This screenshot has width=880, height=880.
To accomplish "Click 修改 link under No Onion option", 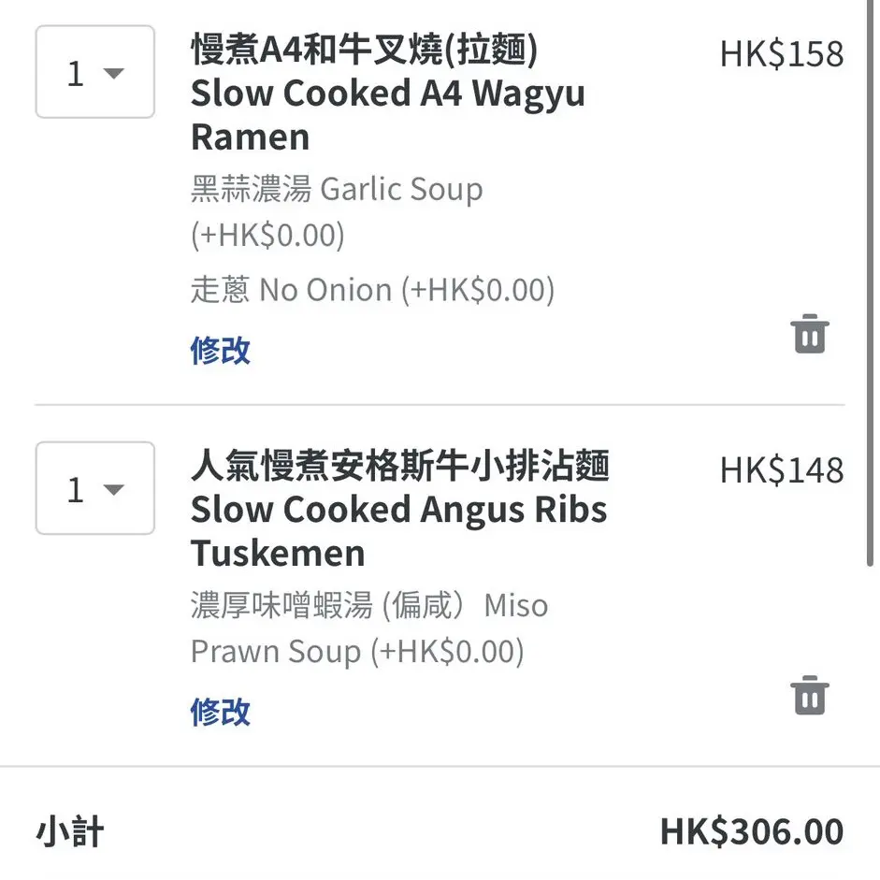I will coord(221,351).
